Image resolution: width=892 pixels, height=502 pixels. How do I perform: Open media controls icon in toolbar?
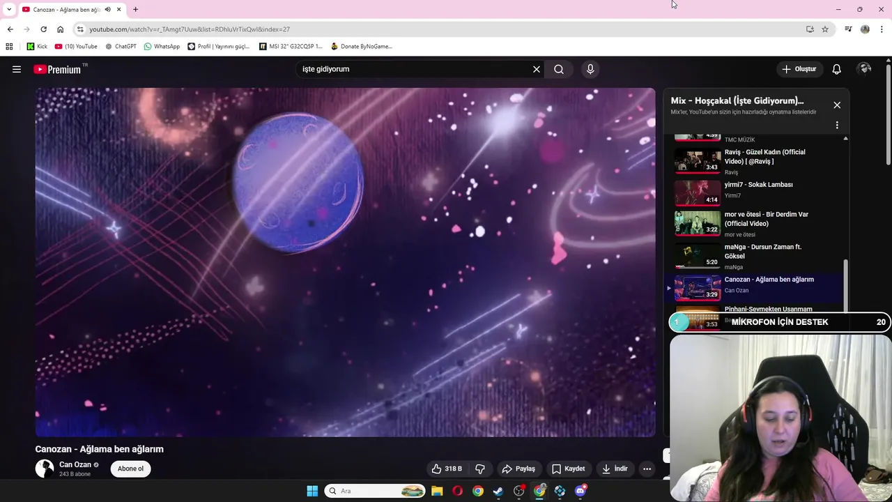pyautogui.click(x=848, y=29)
